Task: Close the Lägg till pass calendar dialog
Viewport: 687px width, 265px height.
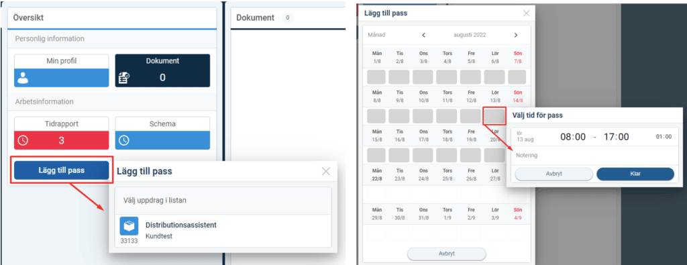Action: tap(526, 13)
